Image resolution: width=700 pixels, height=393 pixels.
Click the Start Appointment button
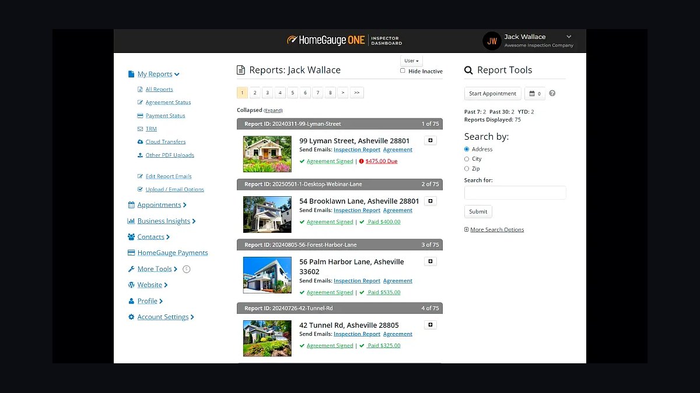(493, 94)
